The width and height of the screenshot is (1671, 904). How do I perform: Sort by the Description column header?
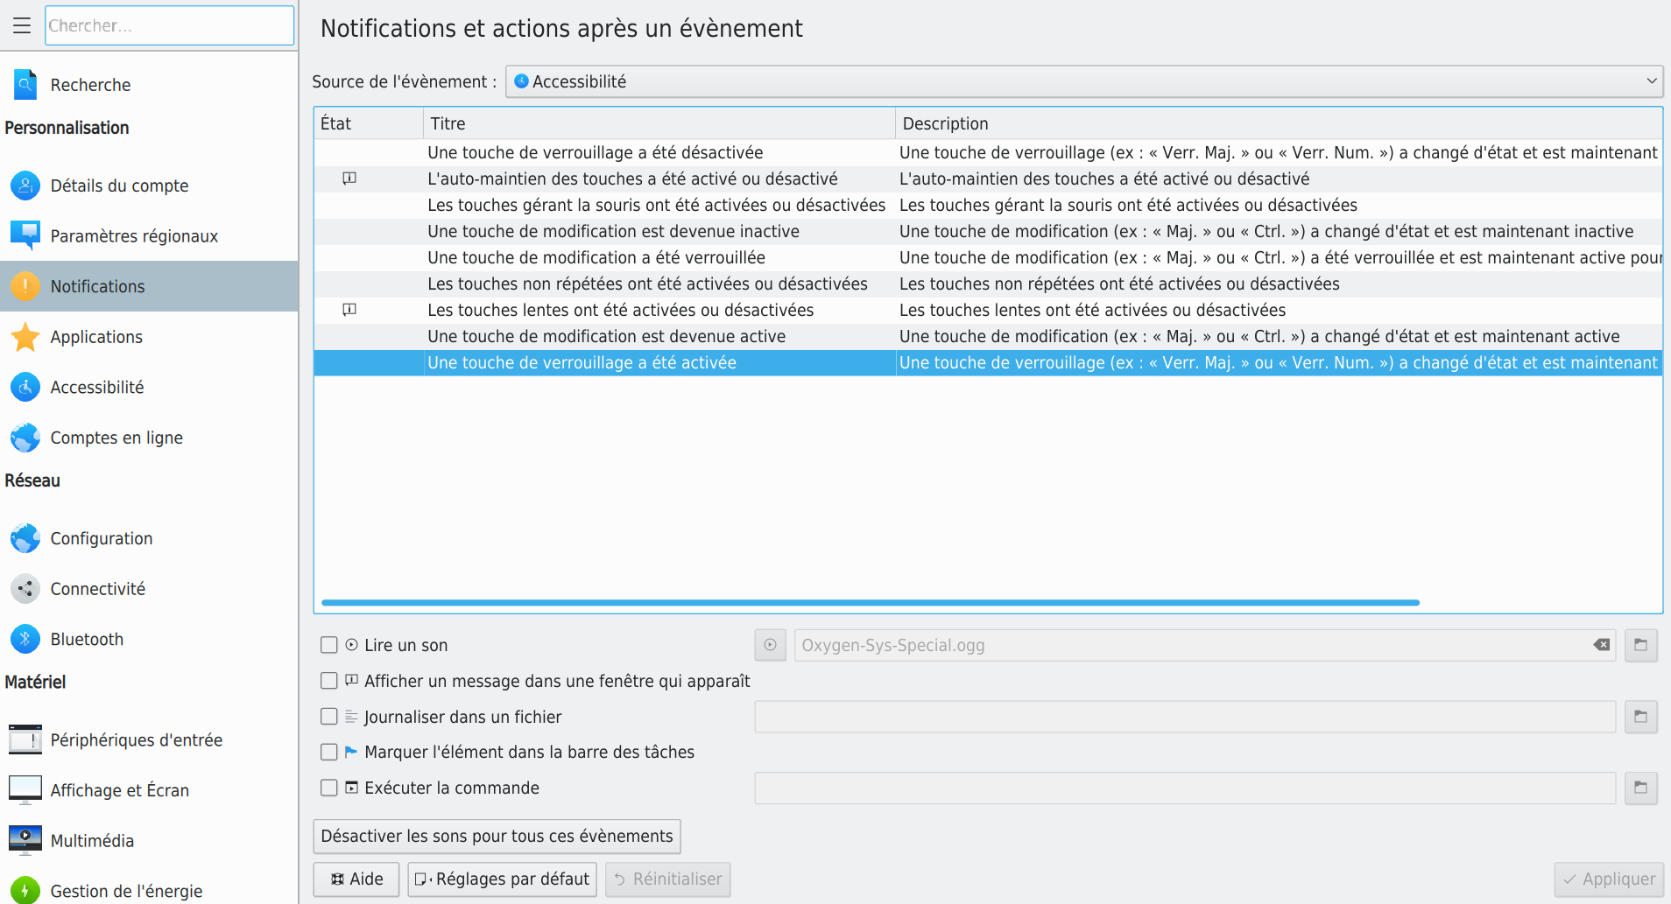[1279, 123]
